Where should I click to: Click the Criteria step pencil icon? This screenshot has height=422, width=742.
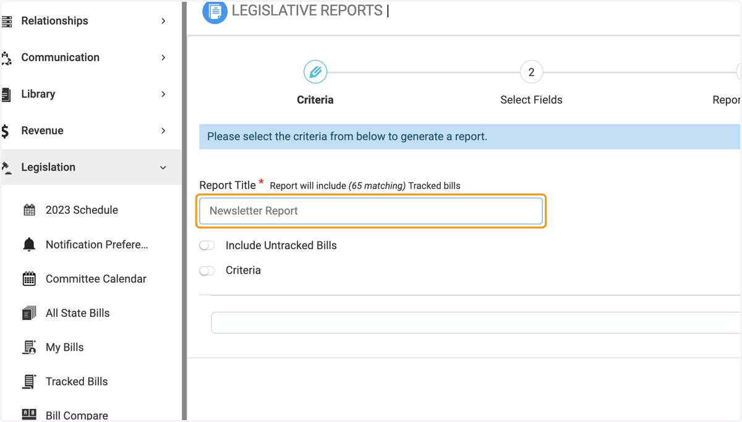[x=315, y=72]
